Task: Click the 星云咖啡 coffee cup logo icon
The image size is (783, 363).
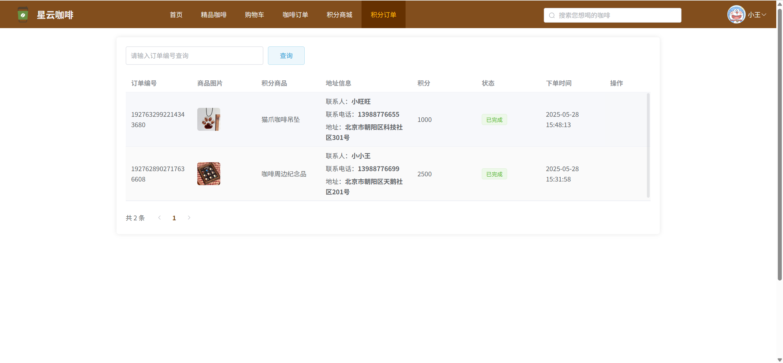Action: tap(23, 15)
